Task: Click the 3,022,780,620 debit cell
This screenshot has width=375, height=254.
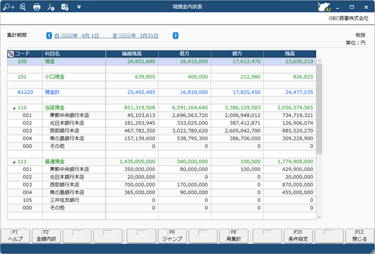Action: tap(185, 131)
